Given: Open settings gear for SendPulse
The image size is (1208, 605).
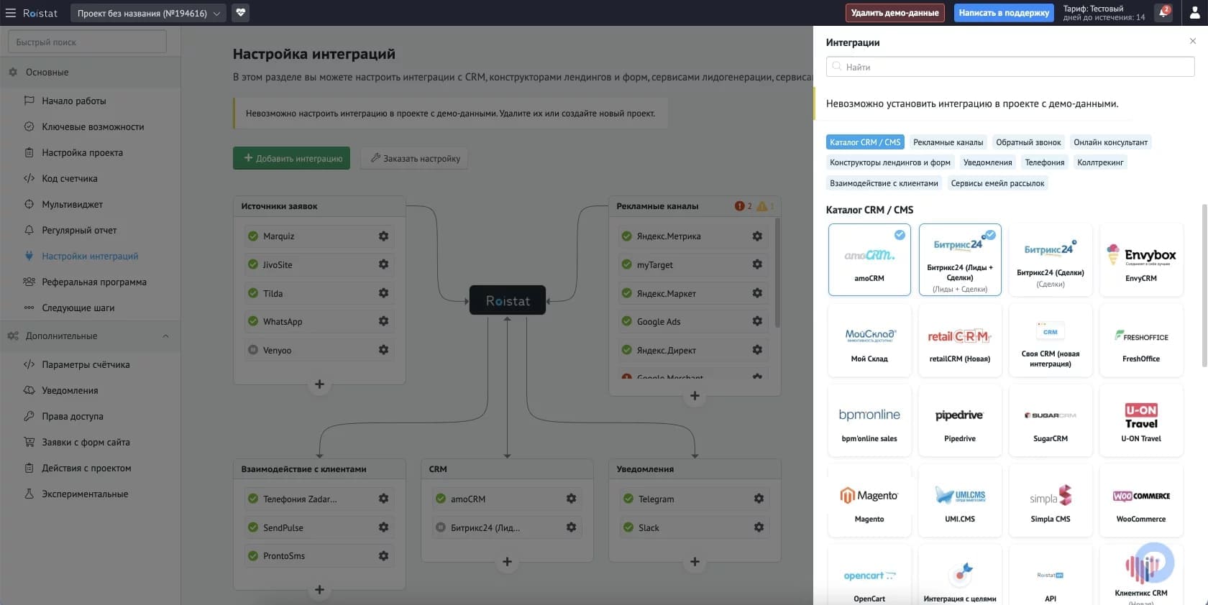Looking at the screenshot, I should tap(383, 527).
